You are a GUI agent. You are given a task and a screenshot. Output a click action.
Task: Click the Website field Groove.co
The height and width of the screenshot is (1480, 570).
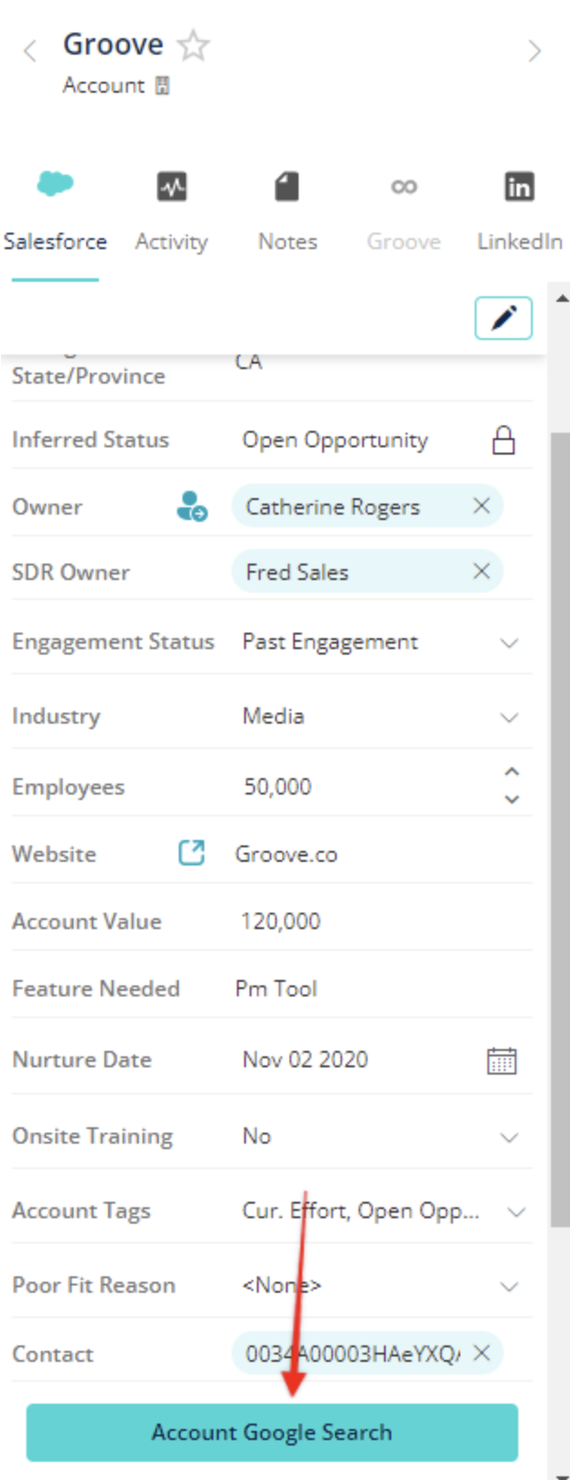click(286, 854)
